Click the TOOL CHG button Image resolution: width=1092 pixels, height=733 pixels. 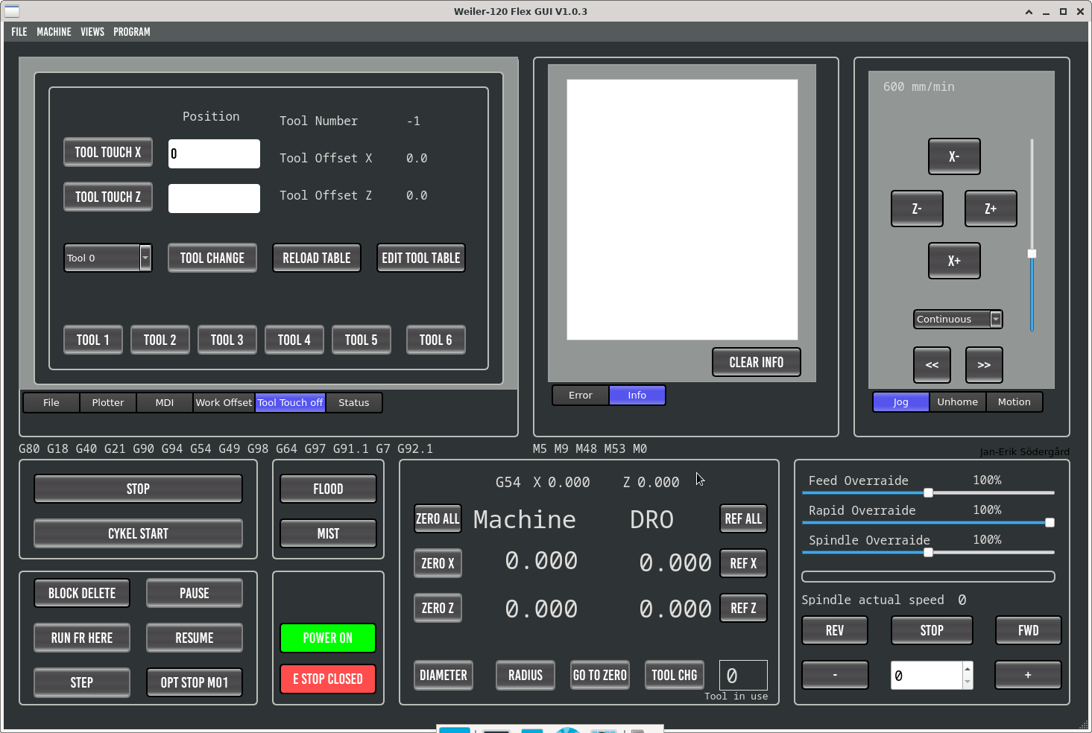pos(675,675)
